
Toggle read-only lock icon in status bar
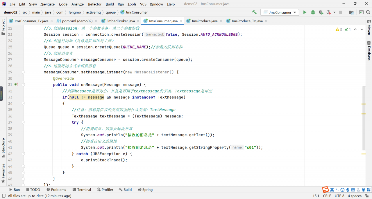(367, 196)
